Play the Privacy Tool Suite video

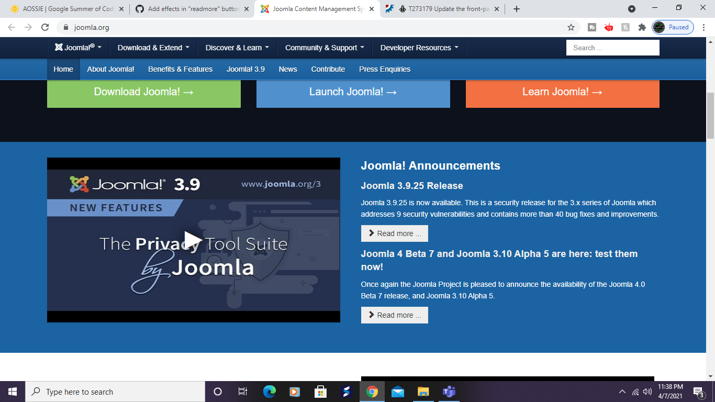(x=194, y=240)
